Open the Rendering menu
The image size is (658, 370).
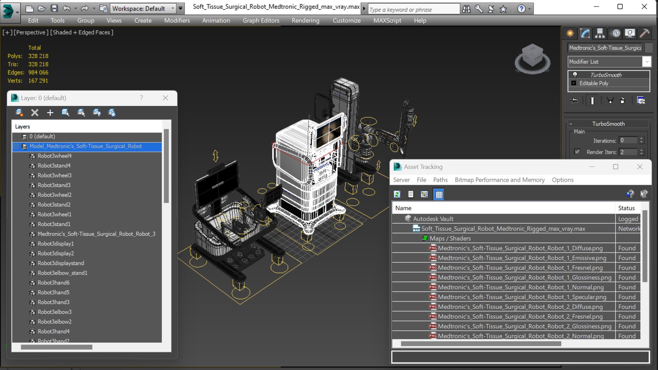[305, 21]
